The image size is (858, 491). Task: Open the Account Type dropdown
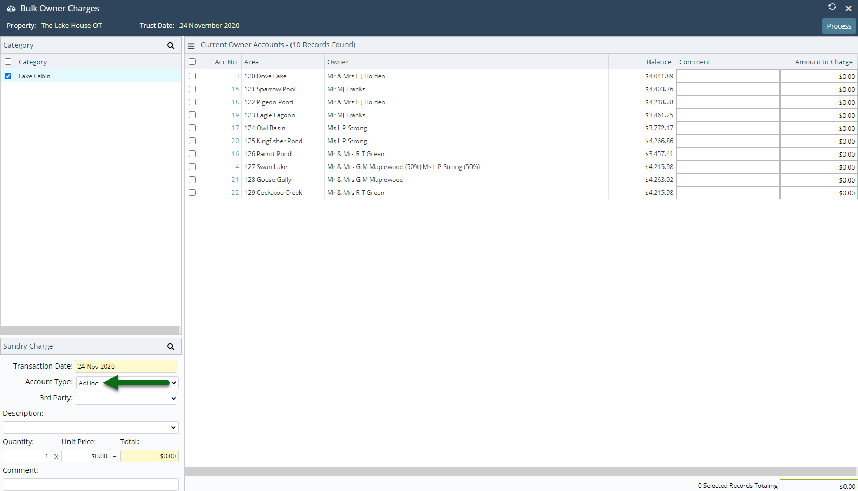[x=127, y=383]
